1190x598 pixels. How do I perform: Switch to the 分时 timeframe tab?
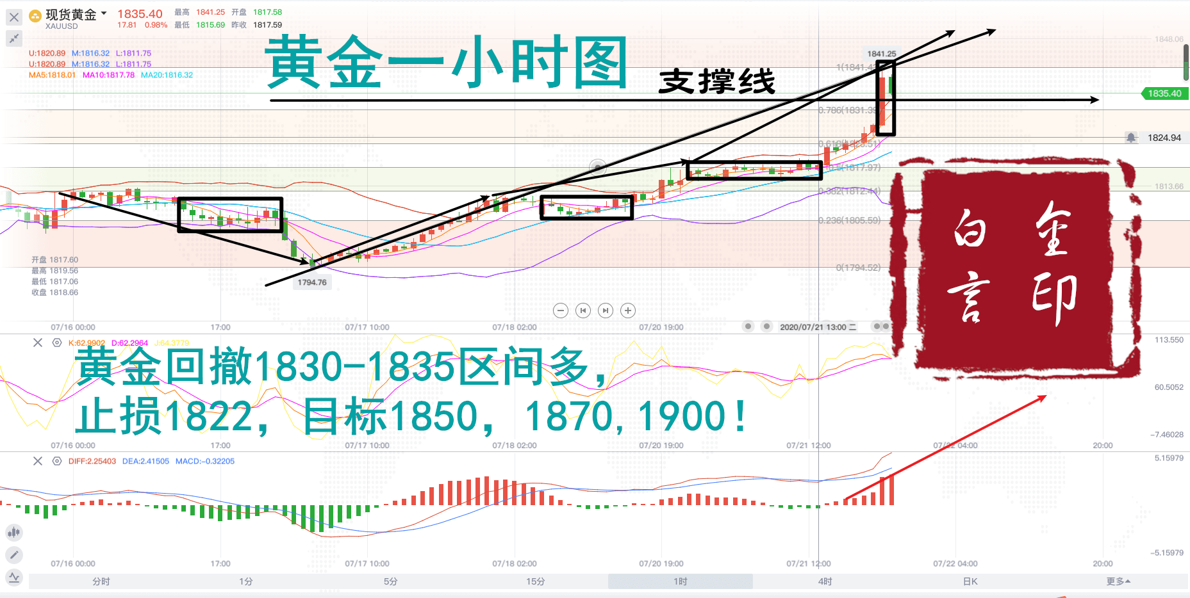pyautogui.click(x=101, y=581)
